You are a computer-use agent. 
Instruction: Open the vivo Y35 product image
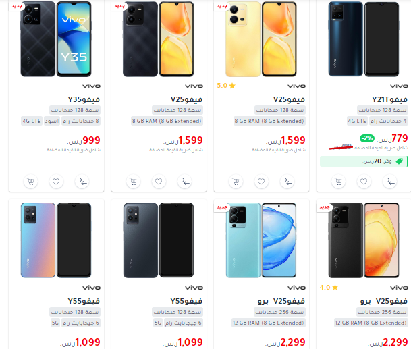[x=56, y=38]
